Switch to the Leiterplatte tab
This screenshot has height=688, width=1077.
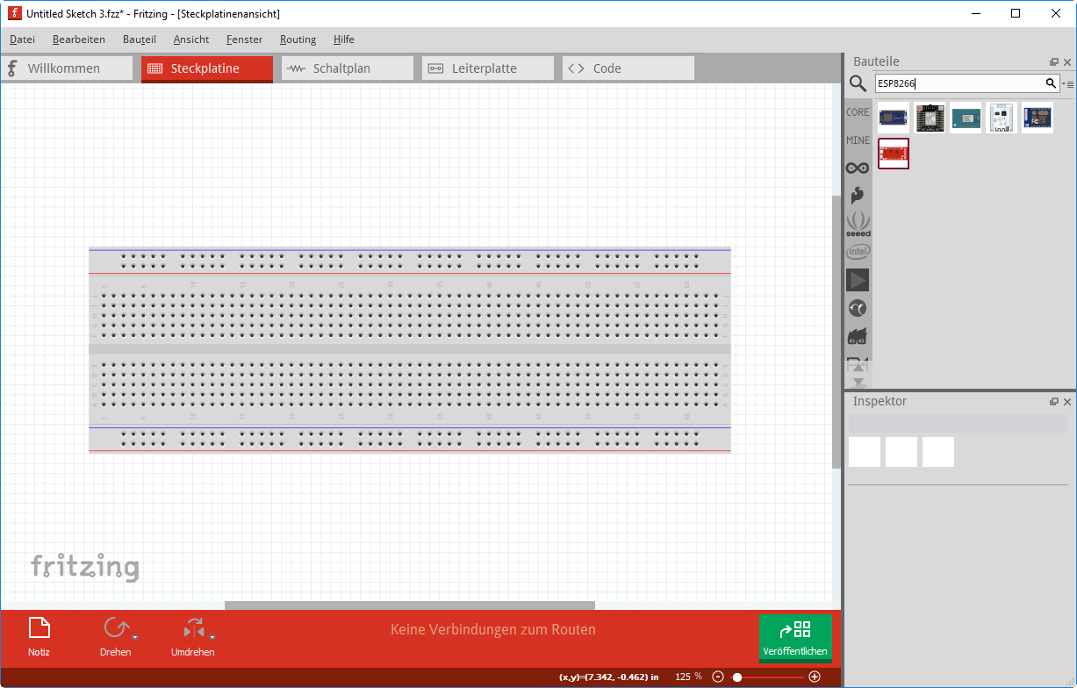click(x=487, y=68)
